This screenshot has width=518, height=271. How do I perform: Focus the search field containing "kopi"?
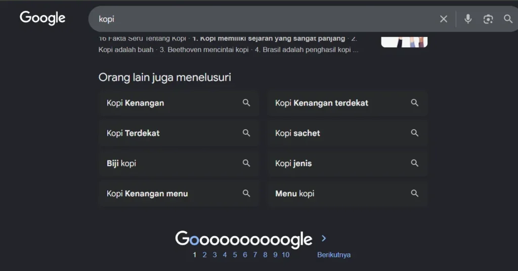pyautogui.click(x=264, y=19)
